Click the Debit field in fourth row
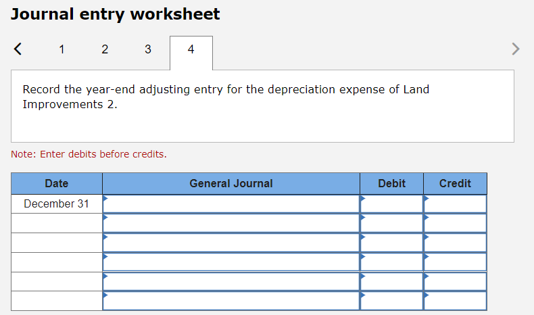 [391, 262]
